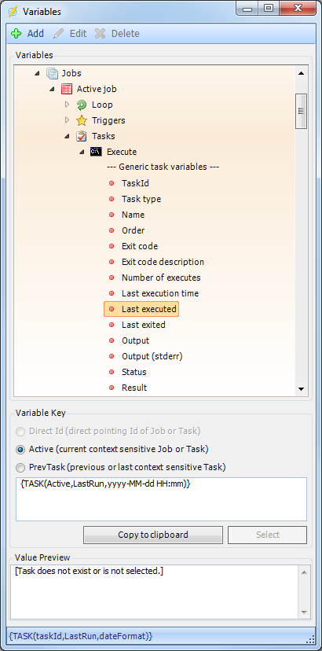The width and height of the screenshot is (322, 651).
Task: Select the Exit code variable
Action: pos(140,246)
